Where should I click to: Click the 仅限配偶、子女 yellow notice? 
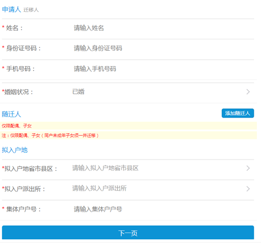tap(128, 126)
